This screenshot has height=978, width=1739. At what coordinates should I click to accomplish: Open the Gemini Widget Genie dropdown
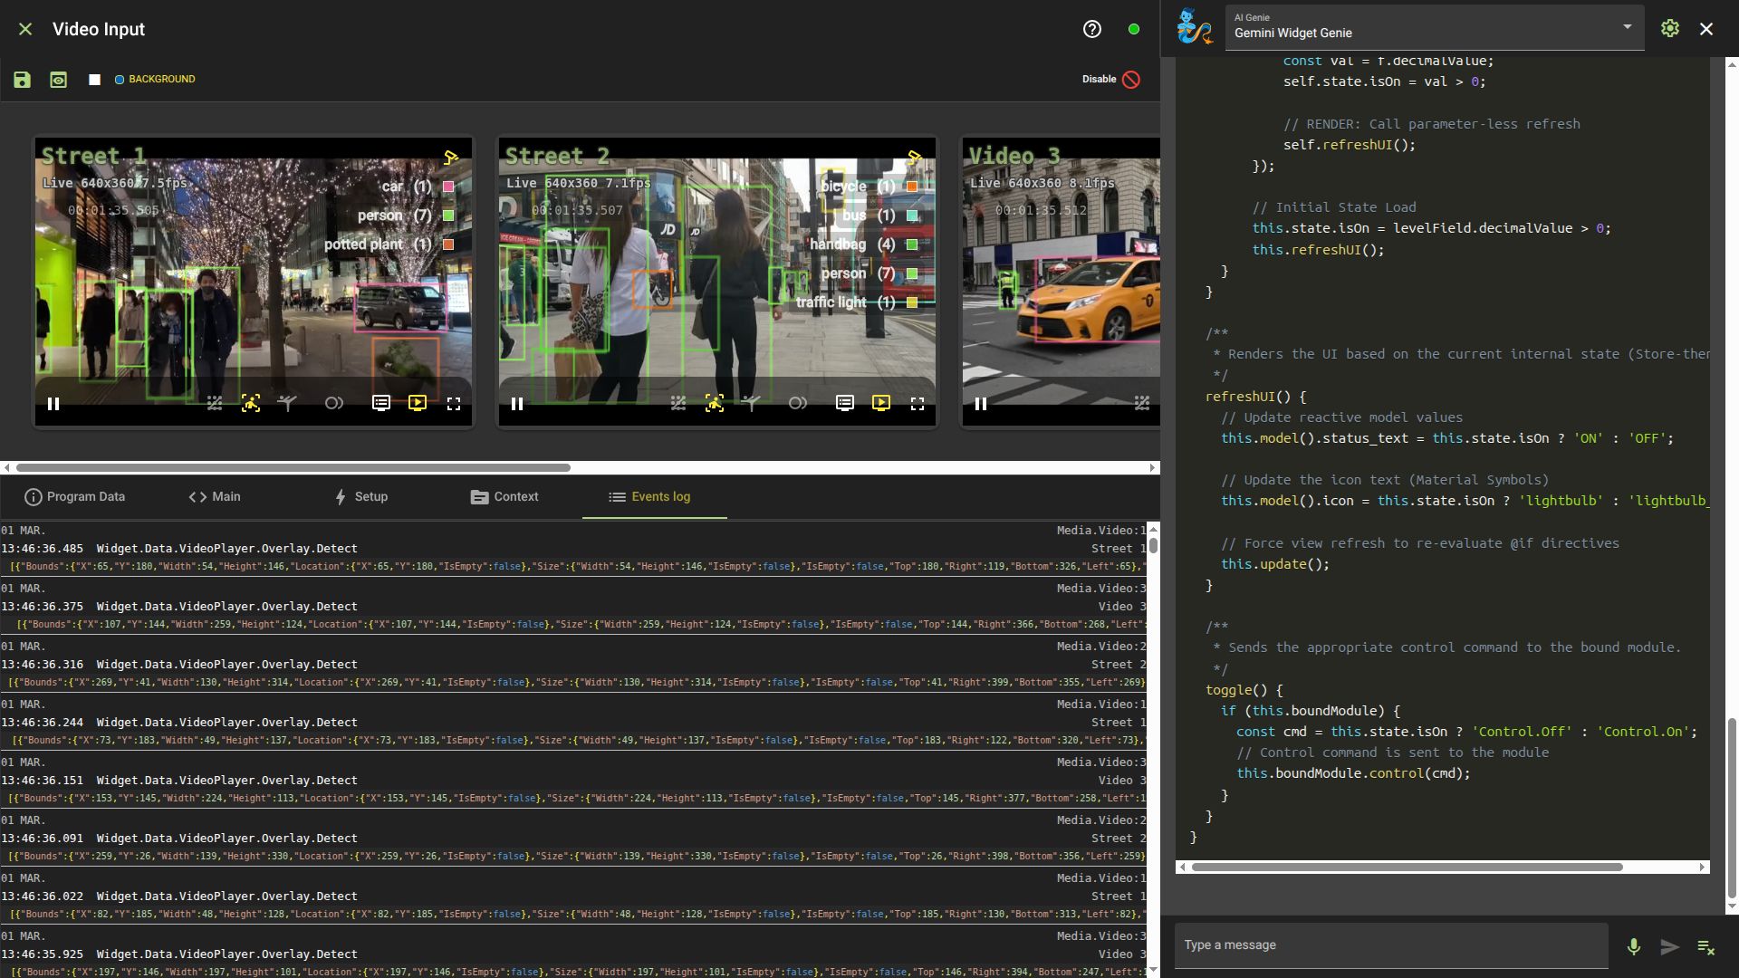(x=1628, y=27)
